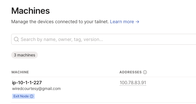Click the word 'machines' in count pill

(x=26, y=55)
